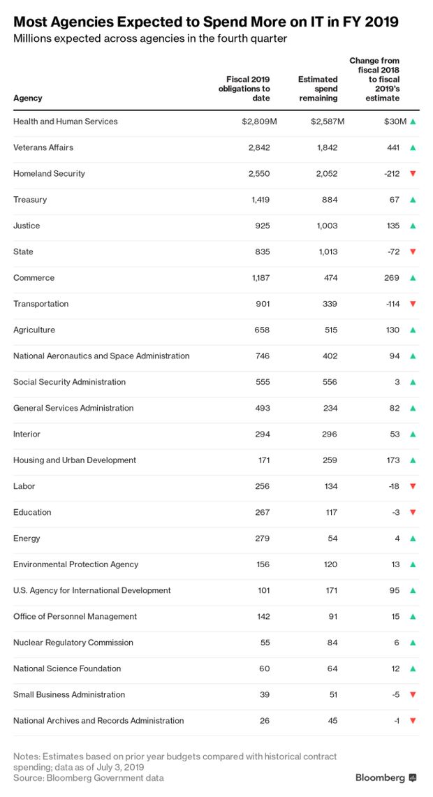Image resolution: width=433 pixels, height=797 pixels.
Task: Click the green up arrow for Energy
Action: click(413, 539)
